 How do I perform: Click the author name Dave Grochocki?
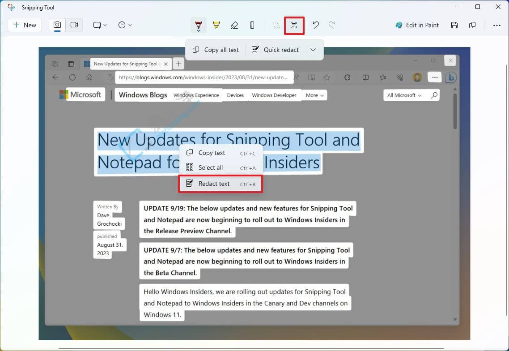coord(109,219)
